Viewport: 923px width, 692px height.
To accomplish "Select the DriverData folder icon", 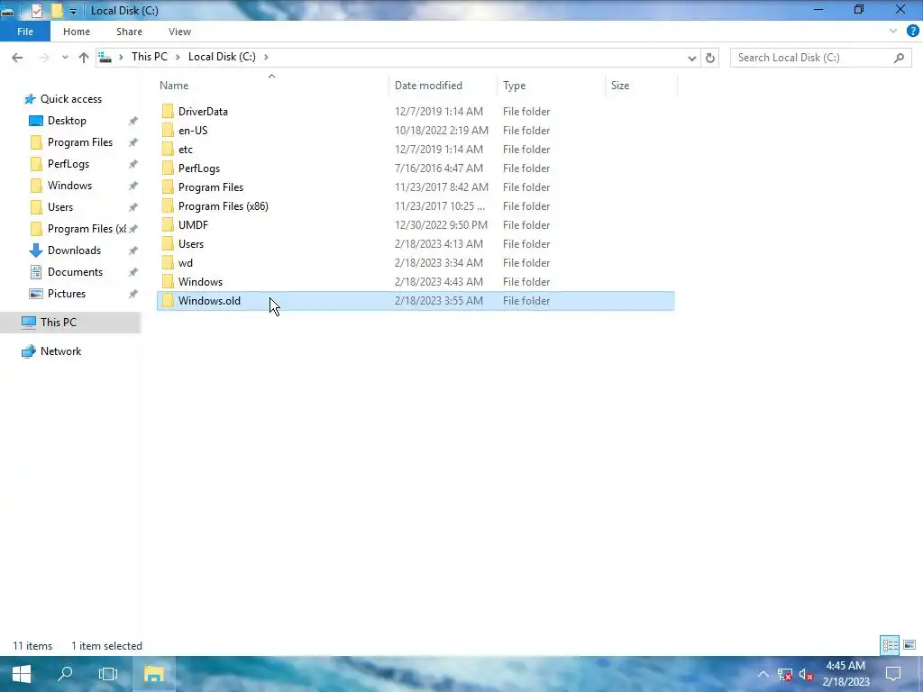I will [x=168, y=111].
